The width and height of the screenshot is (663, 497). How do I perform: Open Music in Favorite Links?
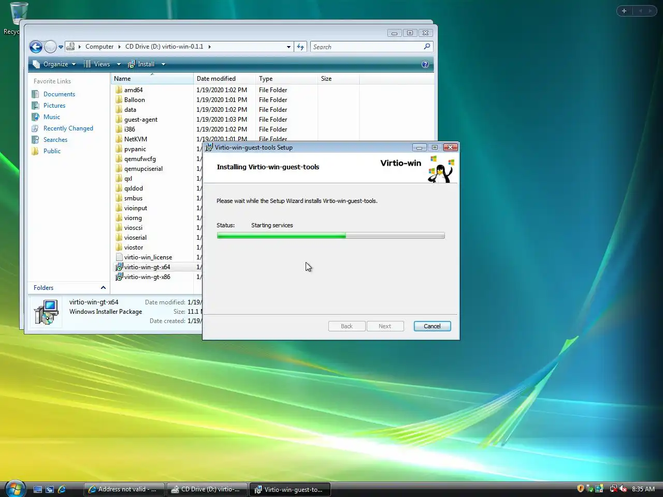pyautogui.click(x=52, y=117)
